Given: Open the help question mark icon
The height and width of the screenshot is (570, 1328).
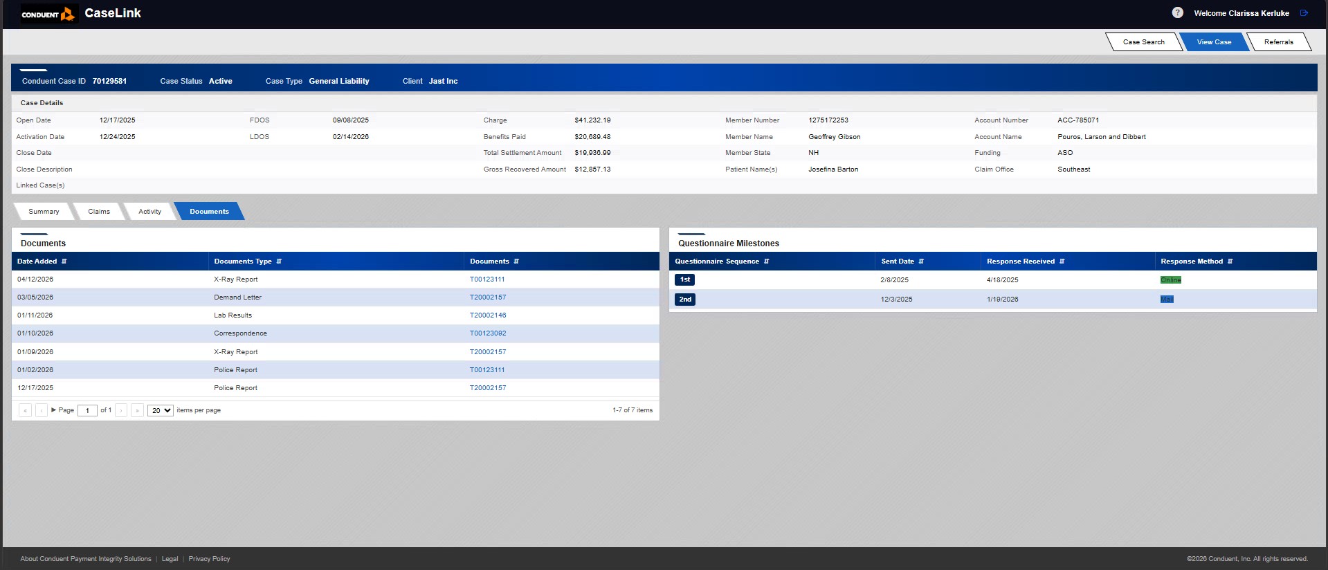Looking at the screenshot, I should 1177,12.
